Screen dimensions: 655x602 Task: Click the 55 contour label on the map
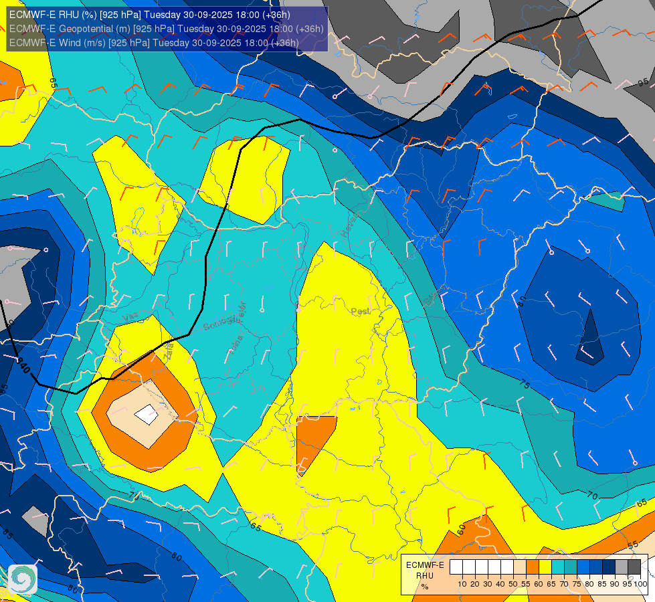[633, 544]
